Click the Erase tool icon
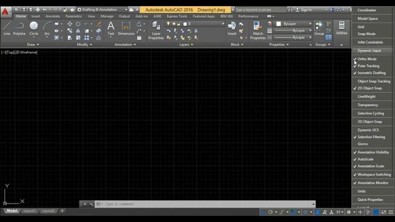The height and width of the screenshot is (222, 395). click(99, 24)
